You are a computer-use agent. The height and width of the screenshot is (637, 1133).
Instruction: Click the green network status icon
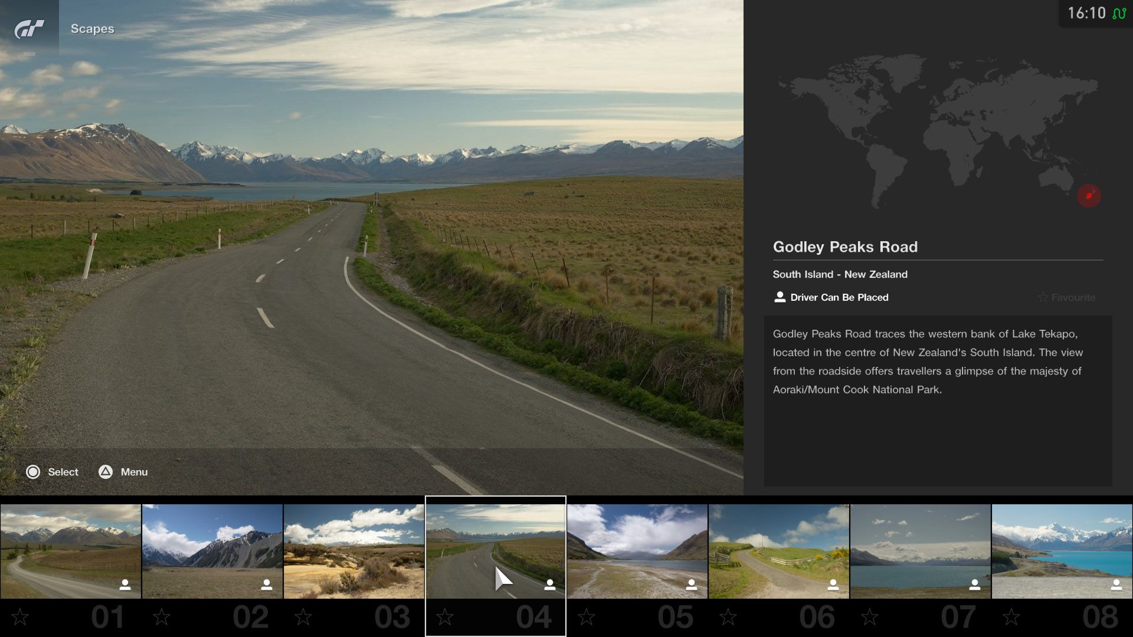[x=1119, y=14]
